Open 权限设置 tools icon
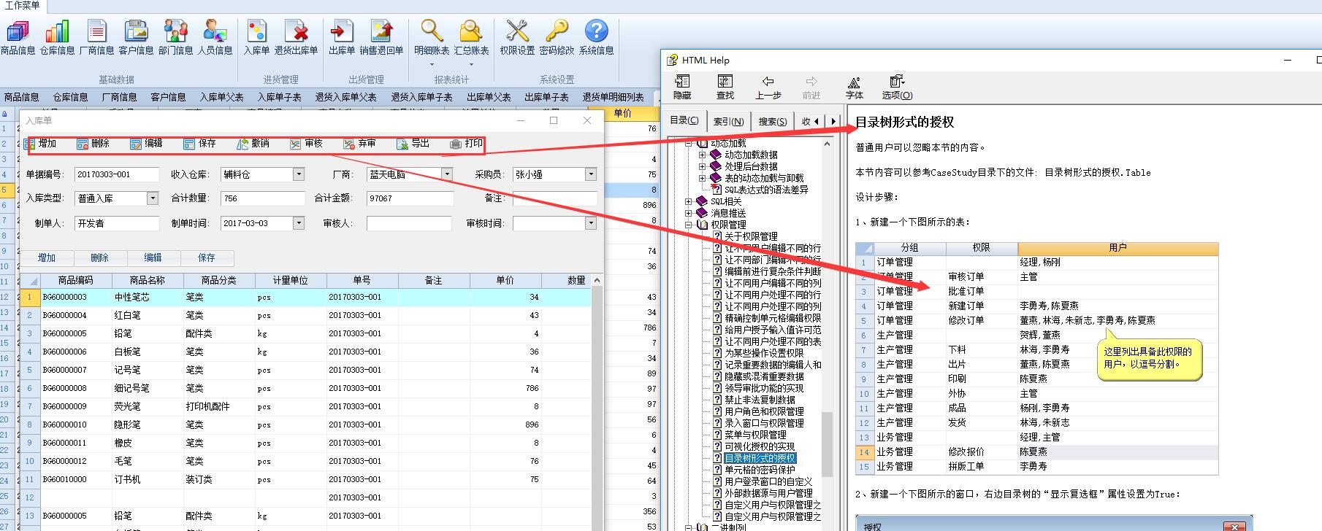Viewport: 1322px width, 531px height. [517, 38]
